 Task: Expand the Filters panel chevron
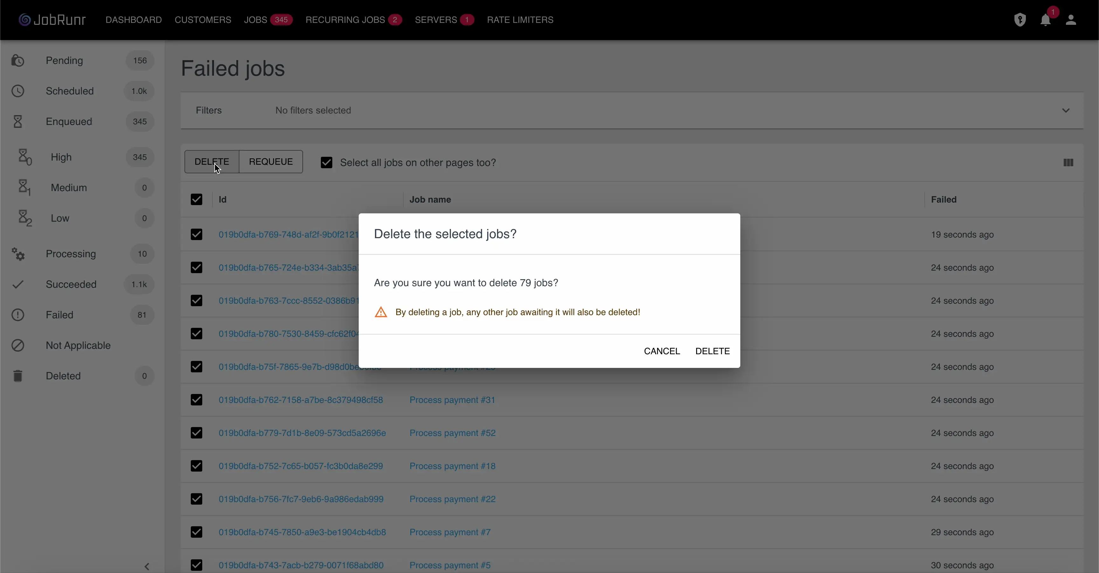coord(1066,110)
